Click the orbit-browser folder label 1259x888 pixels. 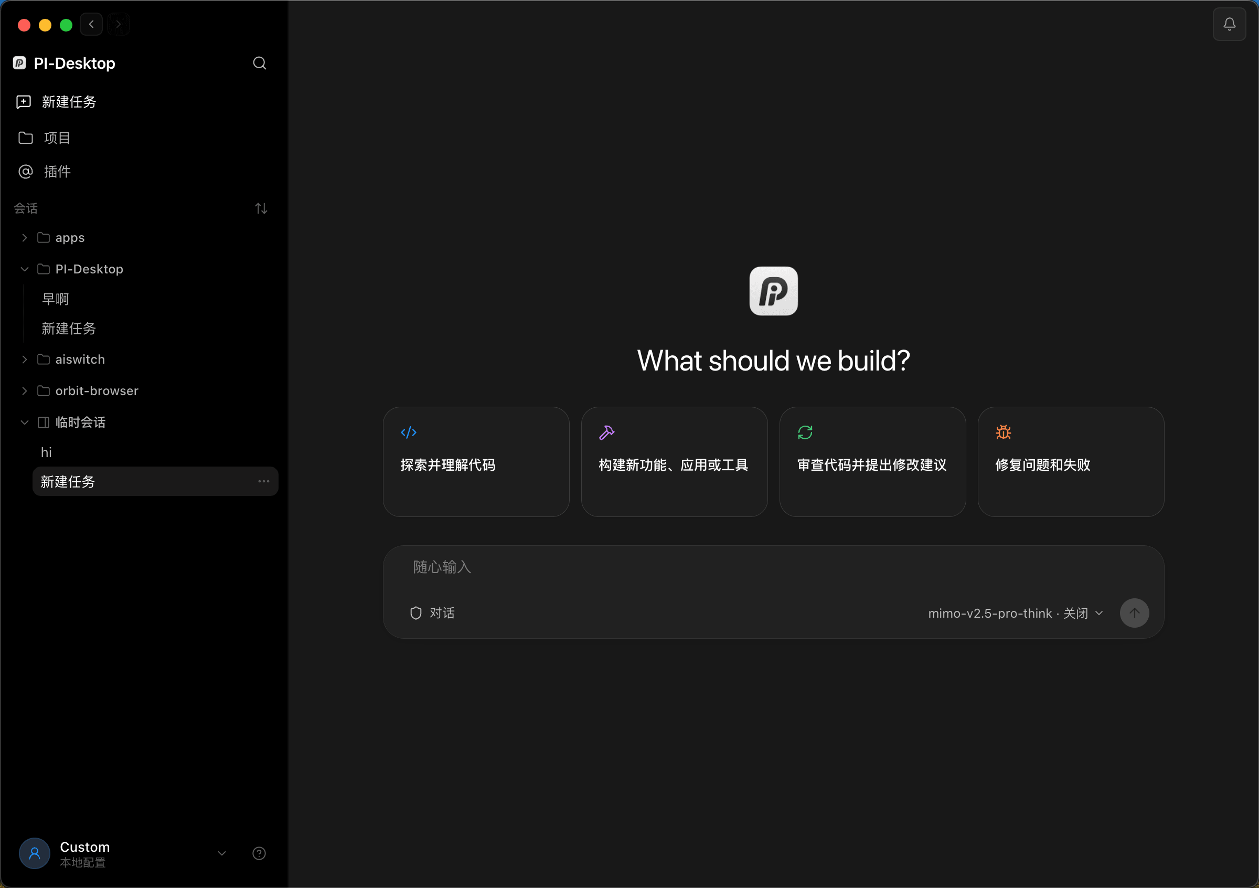tap(97, 390)
